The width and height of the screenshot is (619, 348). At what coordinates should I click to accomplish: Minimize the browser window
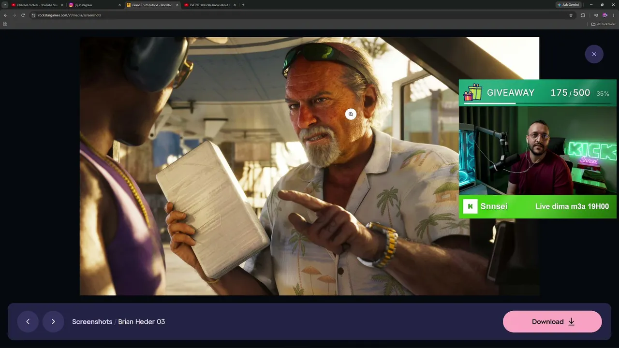point(591,5)
